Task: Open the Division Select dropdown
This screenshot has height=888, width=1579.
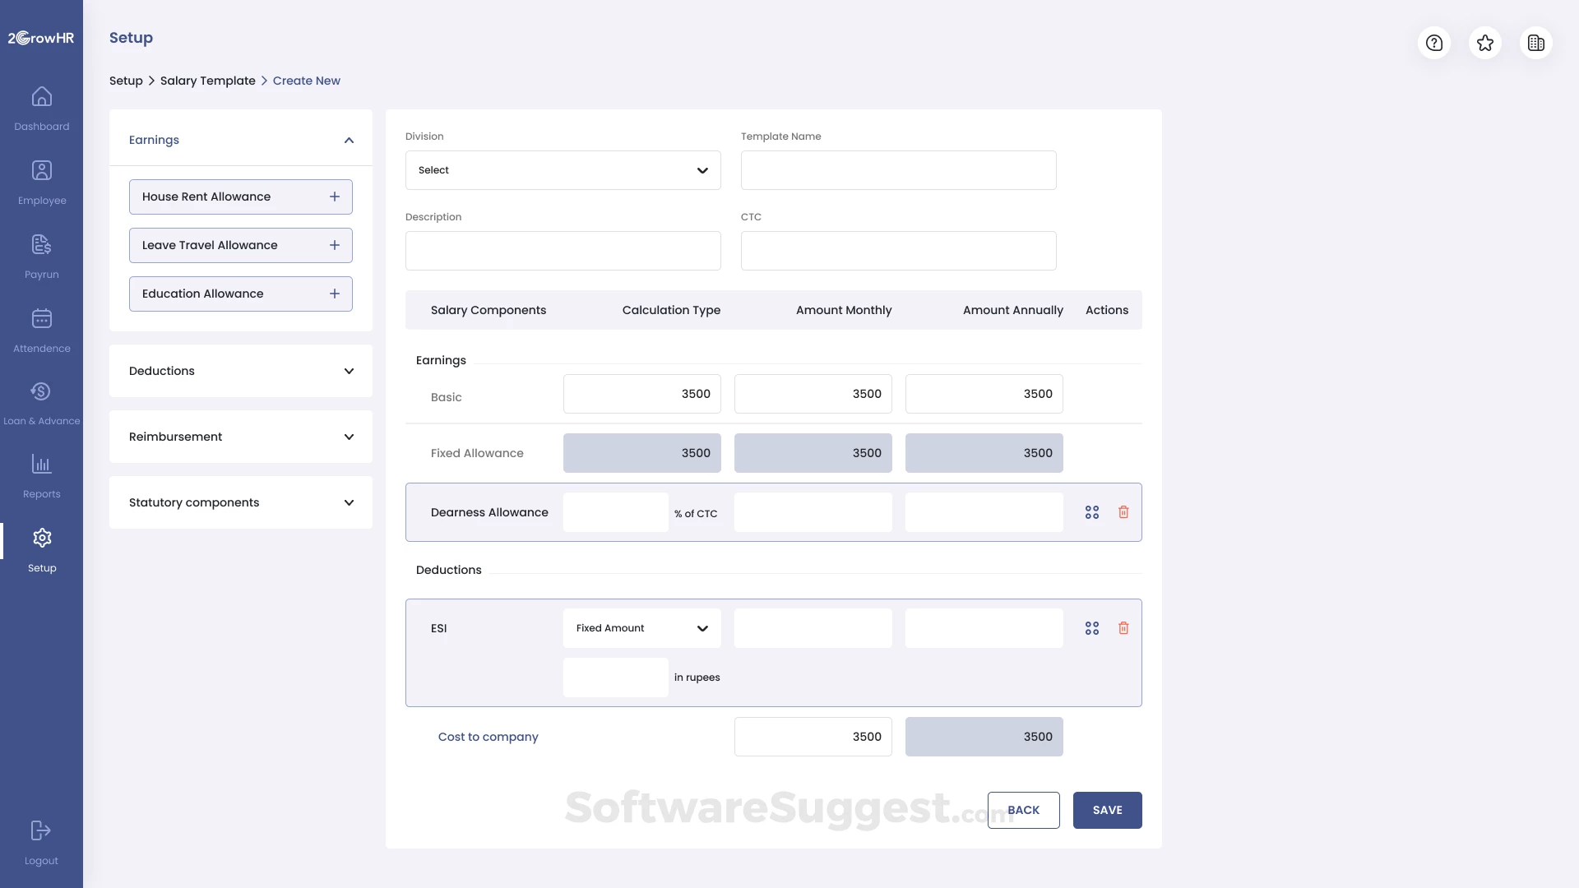Action: click(x=563, y=170)
